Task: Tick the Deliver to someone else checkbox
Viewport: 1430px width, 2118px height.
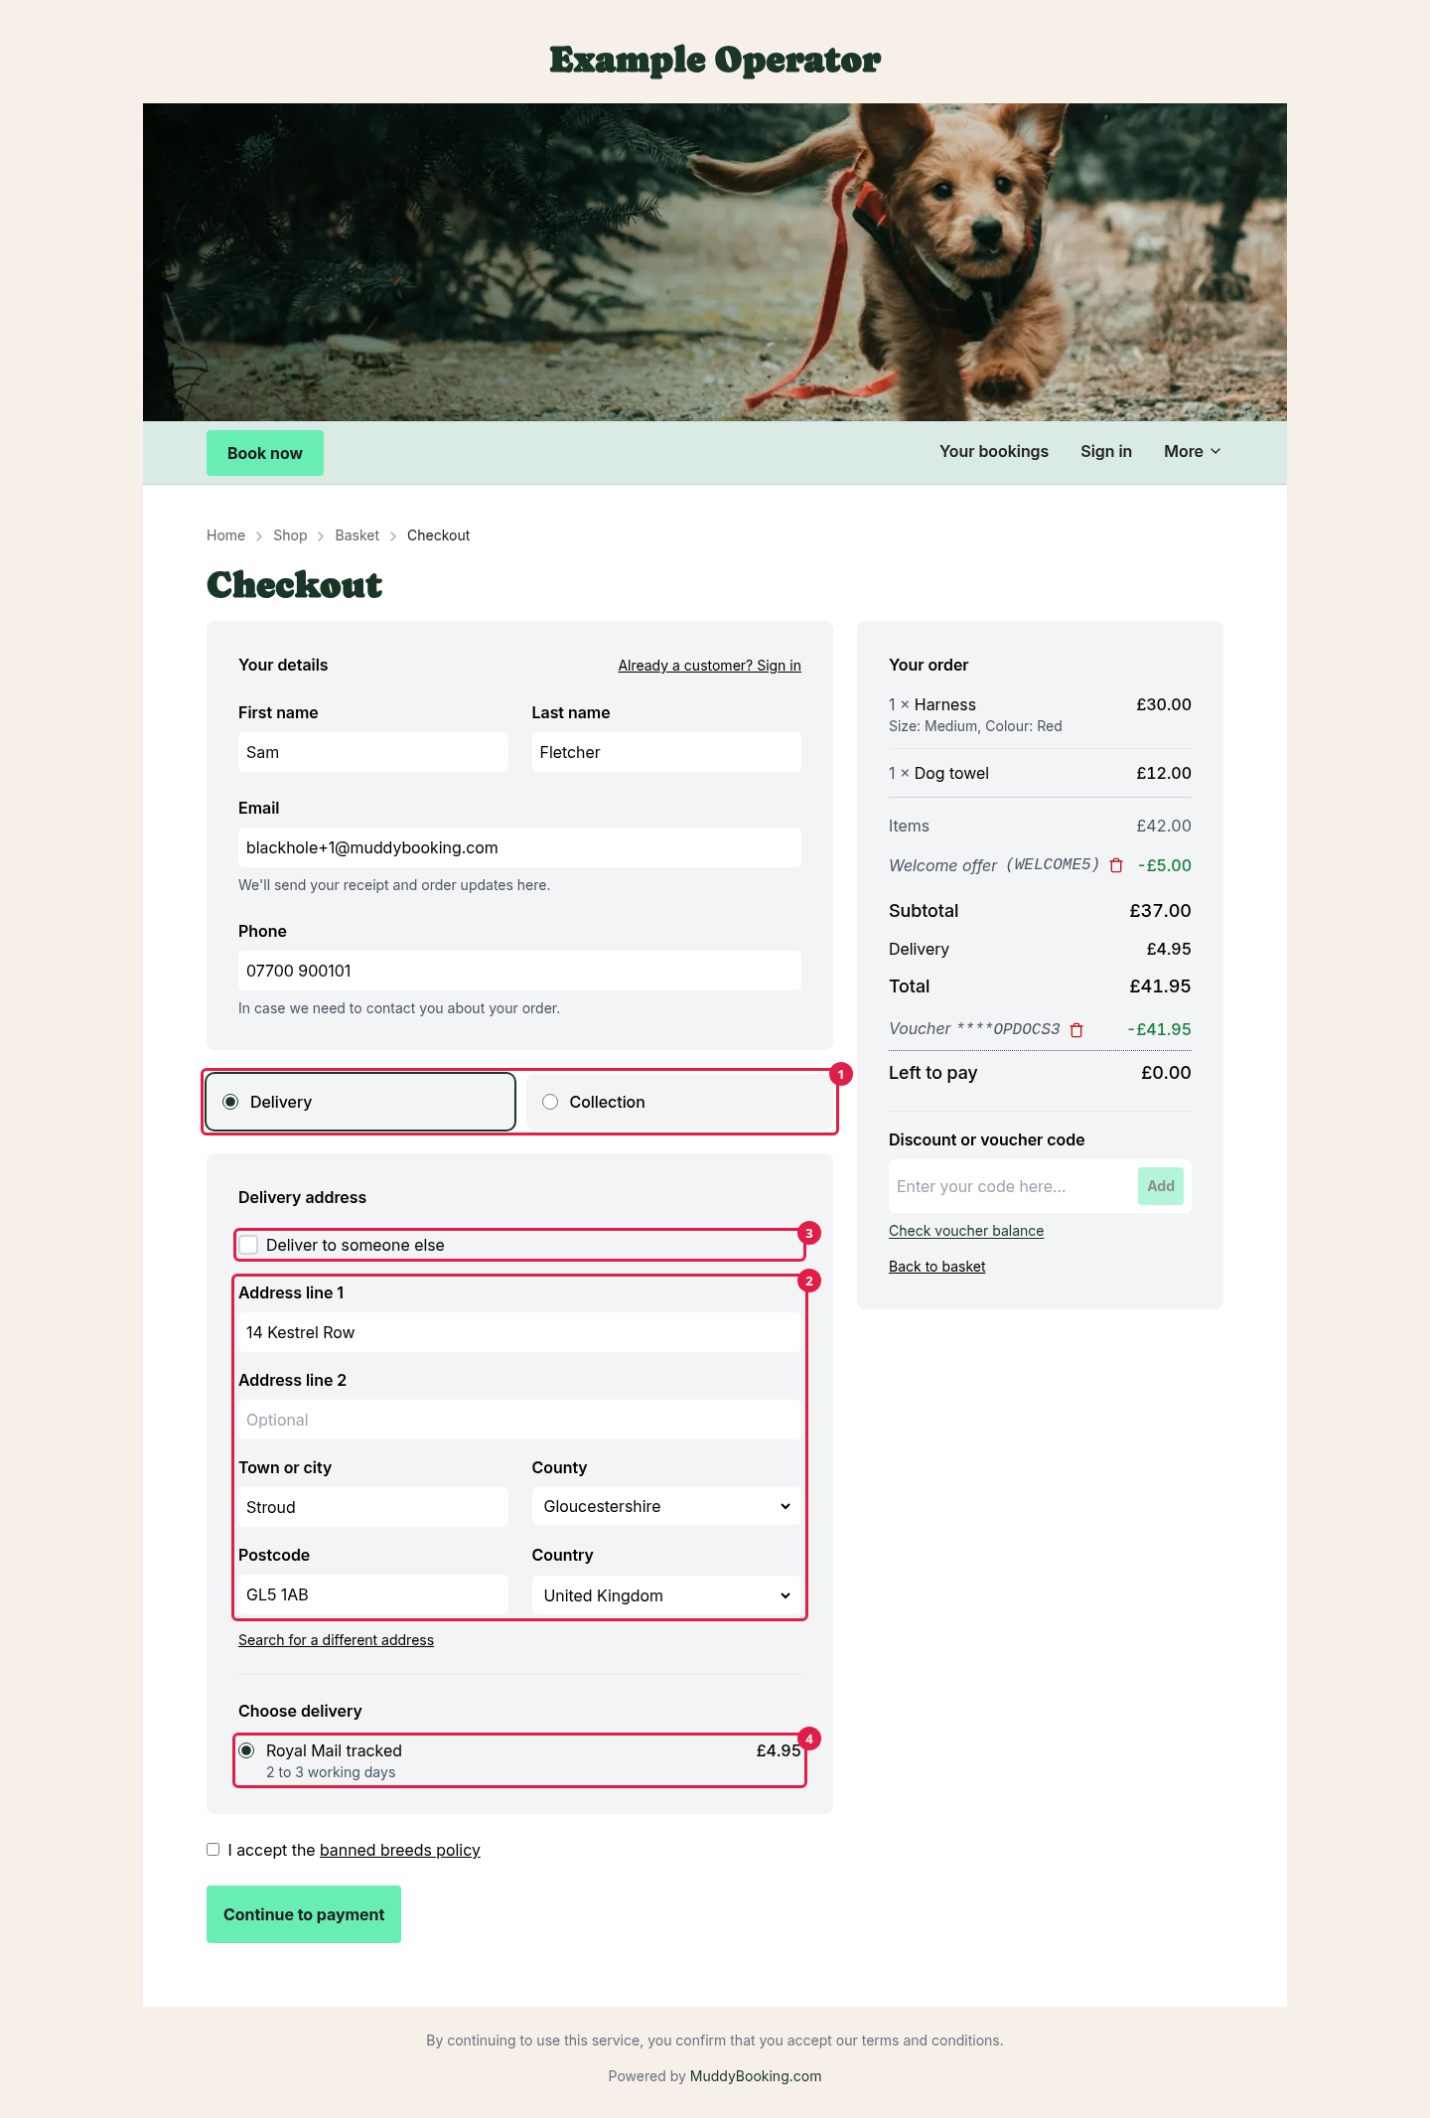Action: (x=248, y=1245)
